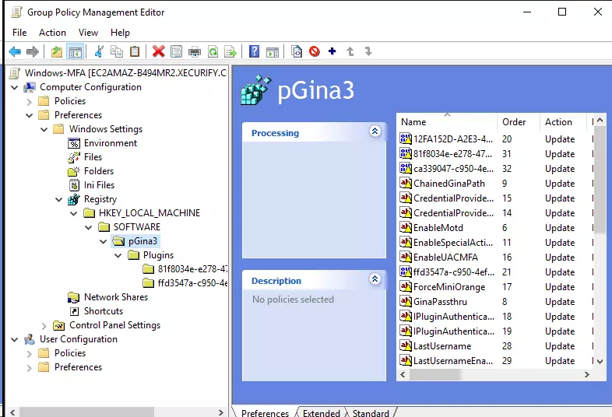Collapse the Plugins folder node
Viewport: 612px width, 417px height.
coord(118,255)
